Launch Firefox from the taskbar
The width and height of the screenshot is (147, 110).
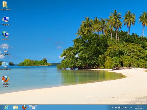(24, 107)
